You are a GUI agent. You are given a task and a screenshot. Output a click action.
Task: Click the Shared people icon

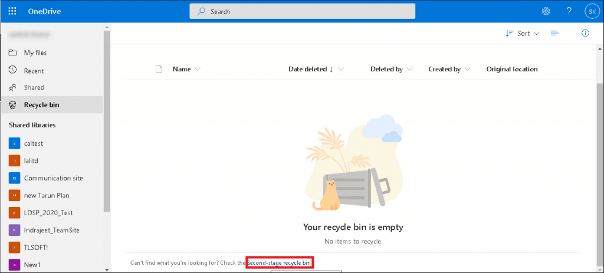tap(13, 87)
